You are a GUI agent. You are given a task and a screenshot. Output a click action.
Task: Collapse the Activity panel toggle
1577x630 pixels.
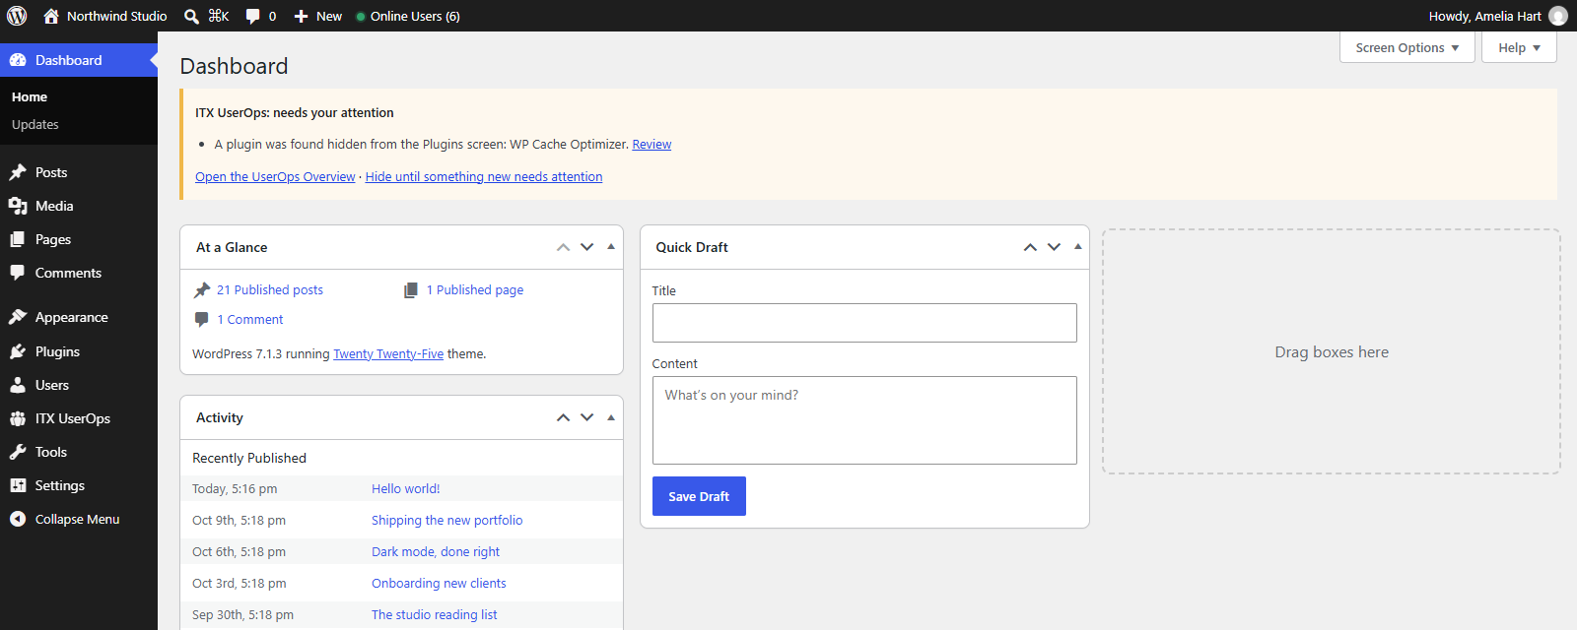point(611,417)
